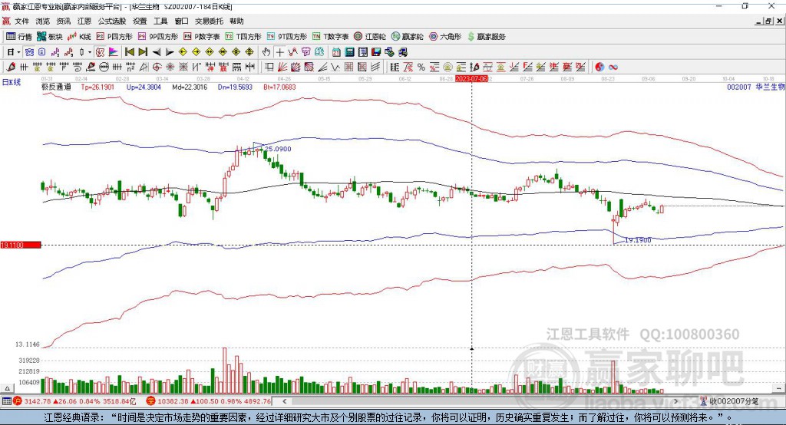Select the zigzag wave line tool

[335, 67]
